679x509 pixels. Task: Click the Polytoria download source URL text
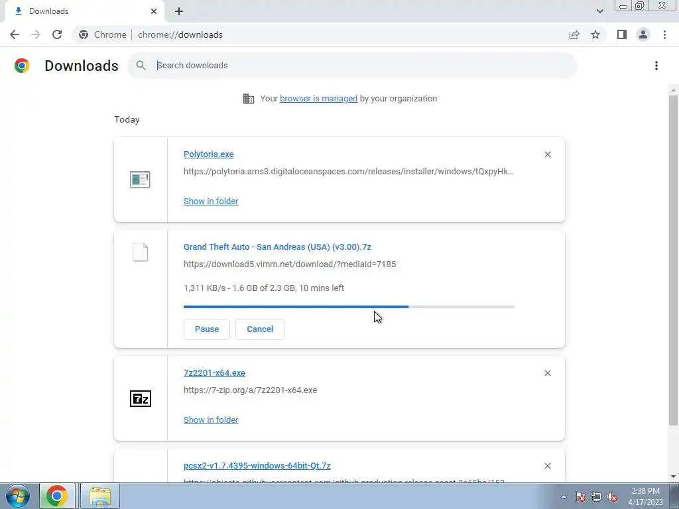pos(349,172)
